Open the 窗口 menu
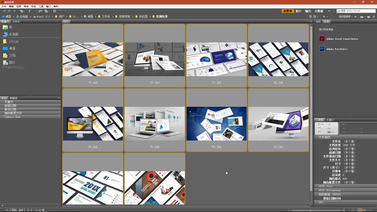 (x=48, y=6)
